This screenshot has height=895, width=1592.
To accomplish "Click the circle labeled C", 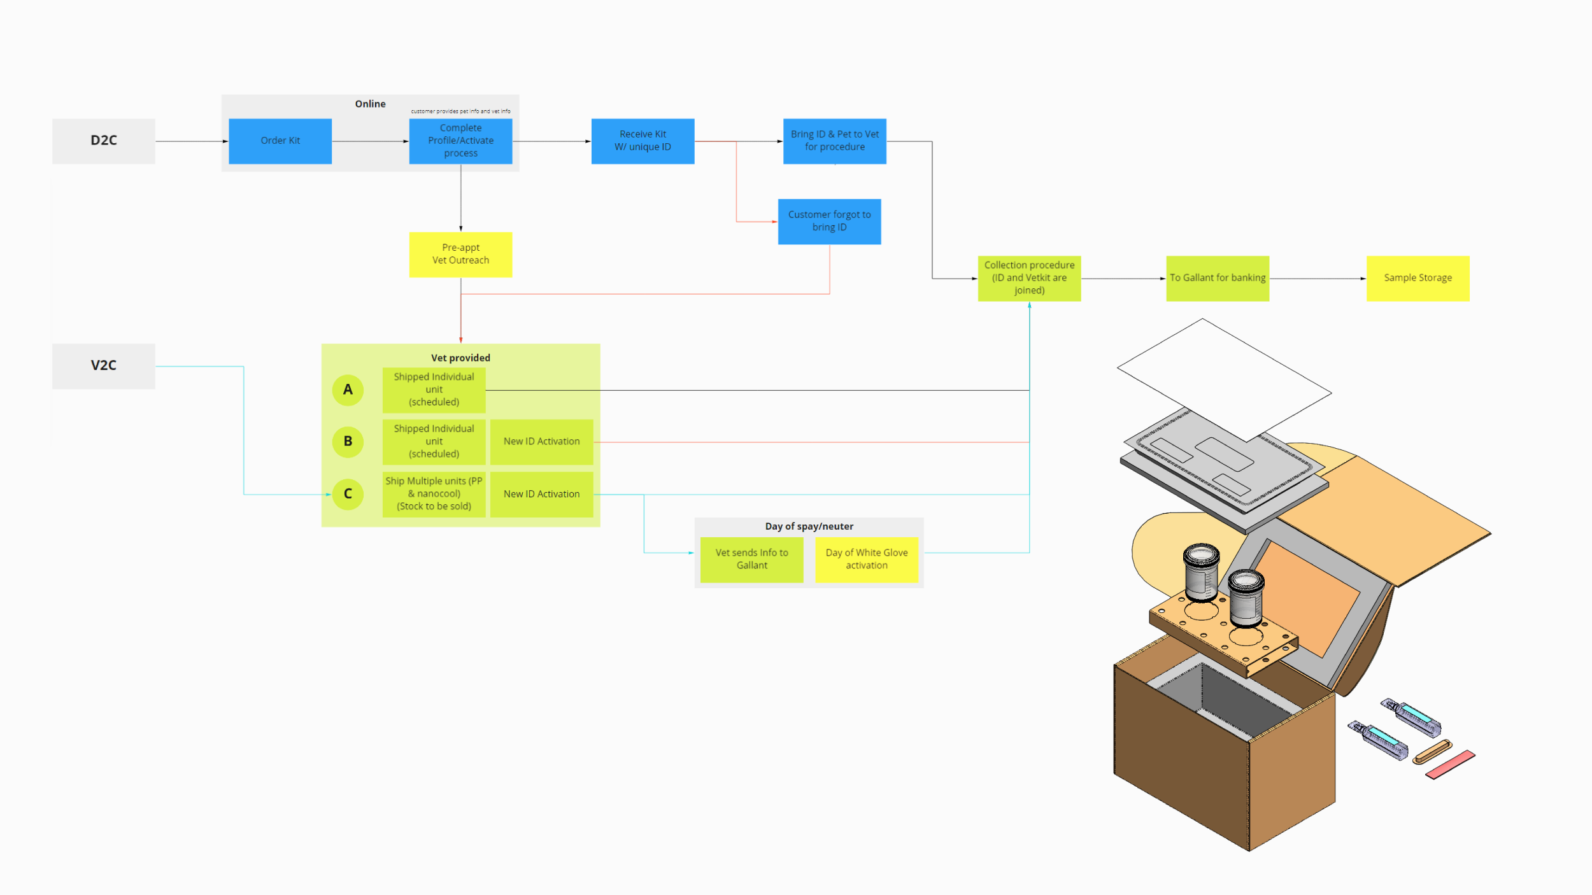I will pyautogui.click(x=348, y=494).
